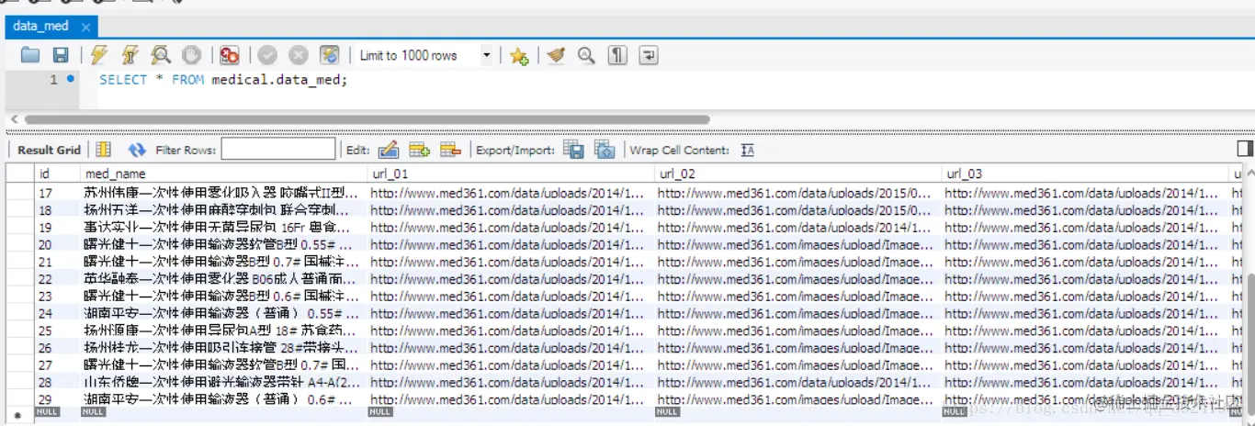Toggle continue-on-error execution icon
1255x426 pixels.
230,56
